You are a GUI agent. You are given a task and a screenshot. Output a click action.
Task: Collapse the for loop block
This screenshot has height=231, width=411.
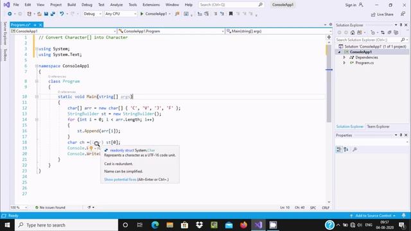(x=37, y=120)
